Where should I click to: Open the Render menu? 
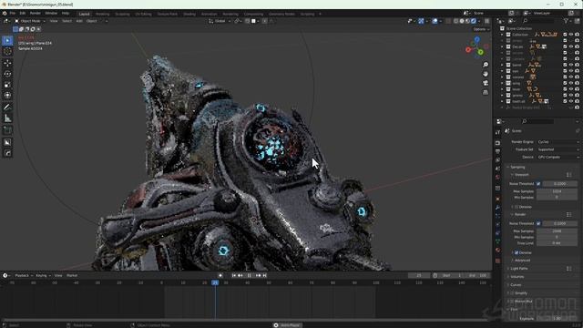coord(36,14)
